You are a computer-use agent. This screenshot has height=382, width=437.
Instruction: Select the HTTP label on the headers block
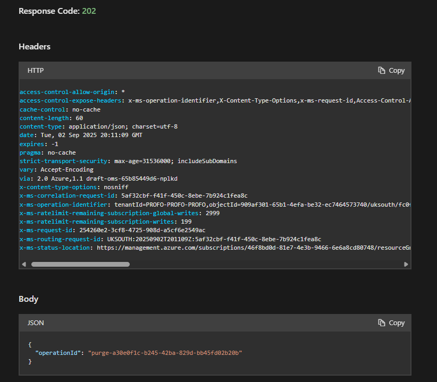tap(36, 71)
